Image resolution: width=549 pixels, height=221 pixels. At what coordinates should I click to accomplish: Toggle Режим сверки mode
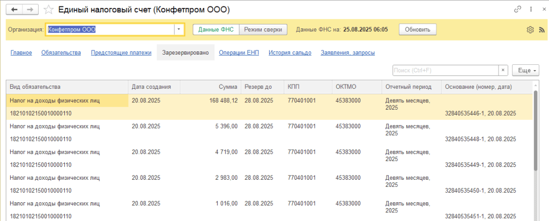(x=263, y=29)
